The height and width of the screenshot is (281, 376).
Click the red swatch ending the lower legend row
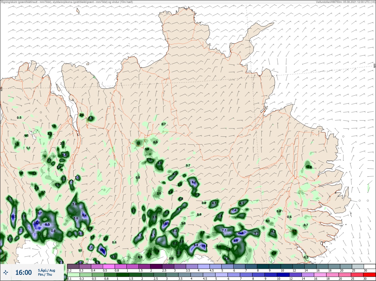369,275
